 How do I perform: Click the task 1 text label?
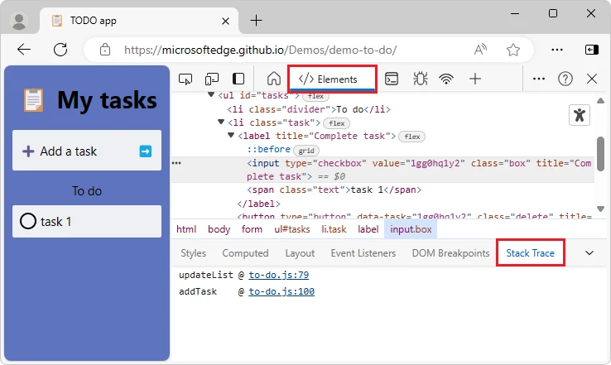tap(55, 222)
